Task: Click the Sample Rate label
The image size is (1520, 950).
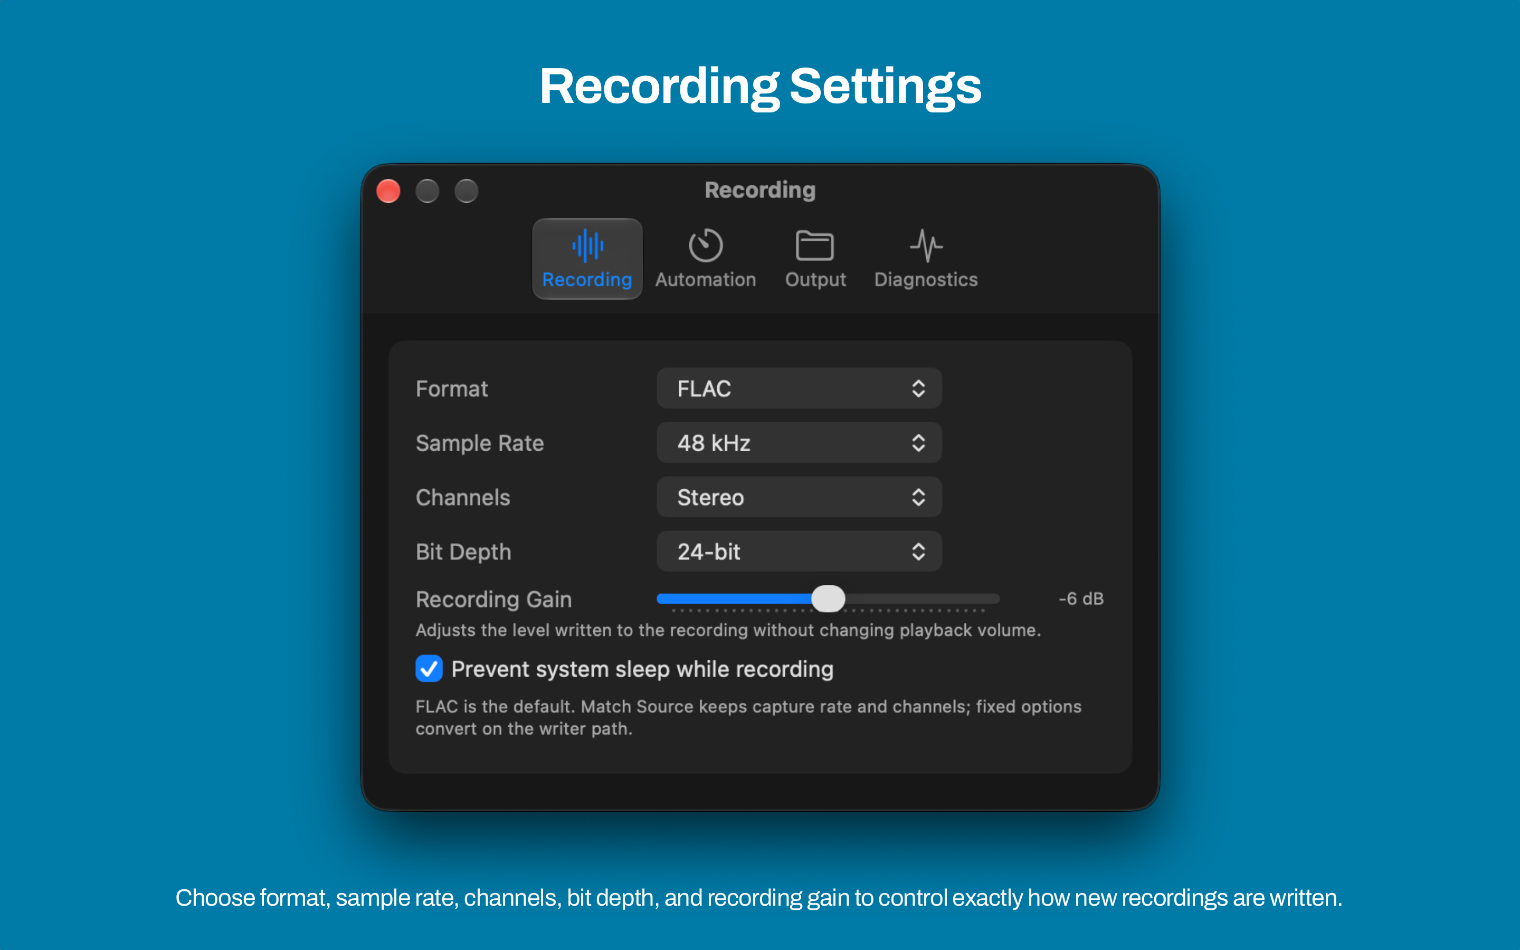Action: coord(479,443)
